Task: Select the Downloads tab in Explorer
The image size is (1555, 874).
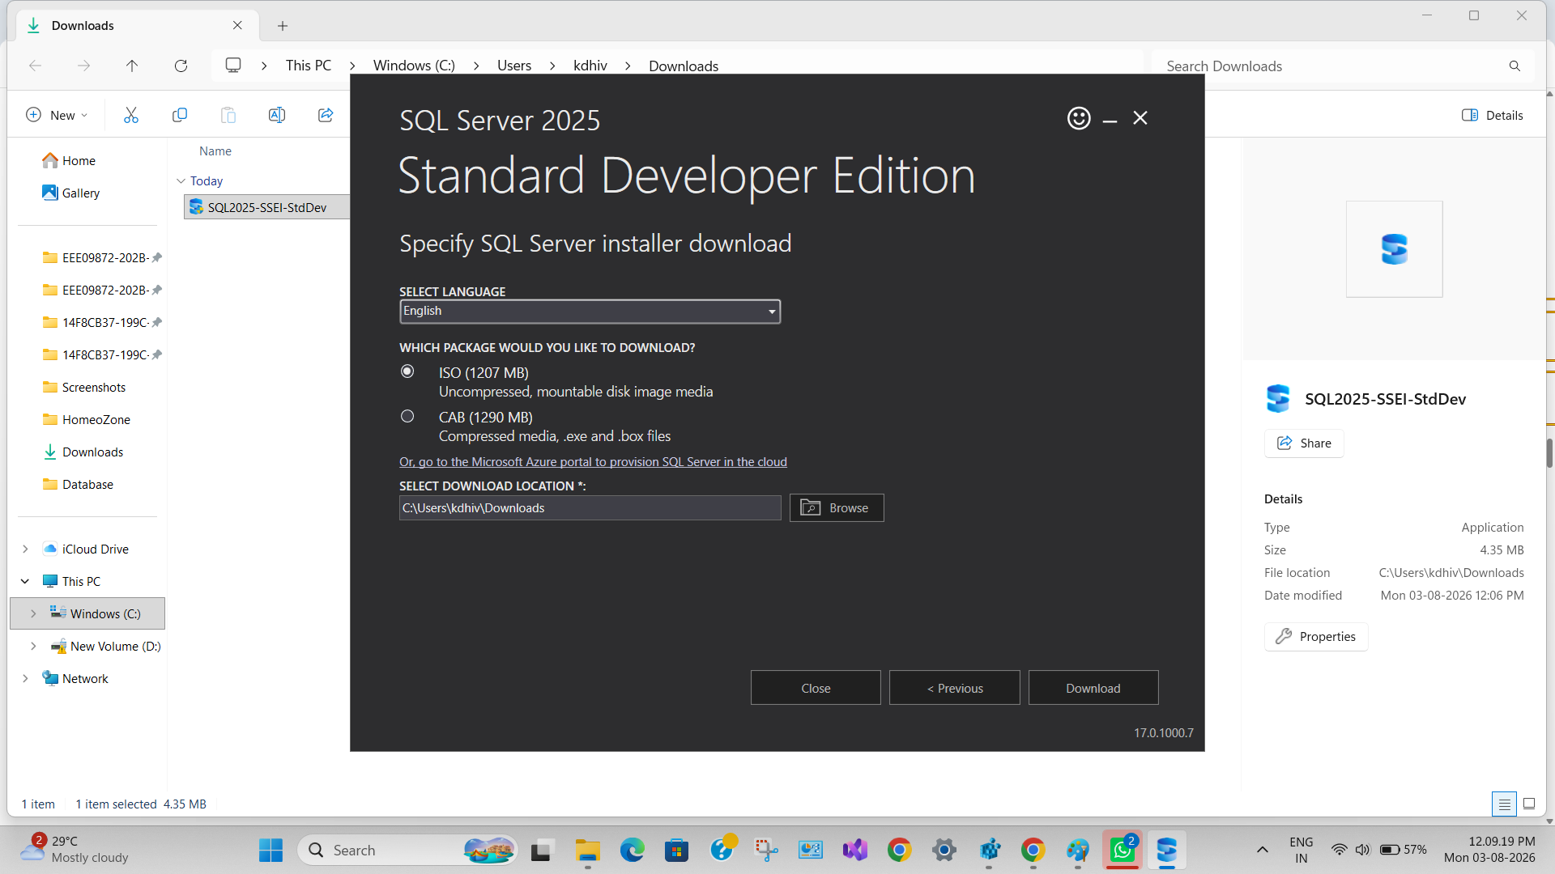Action: point(138,26)
